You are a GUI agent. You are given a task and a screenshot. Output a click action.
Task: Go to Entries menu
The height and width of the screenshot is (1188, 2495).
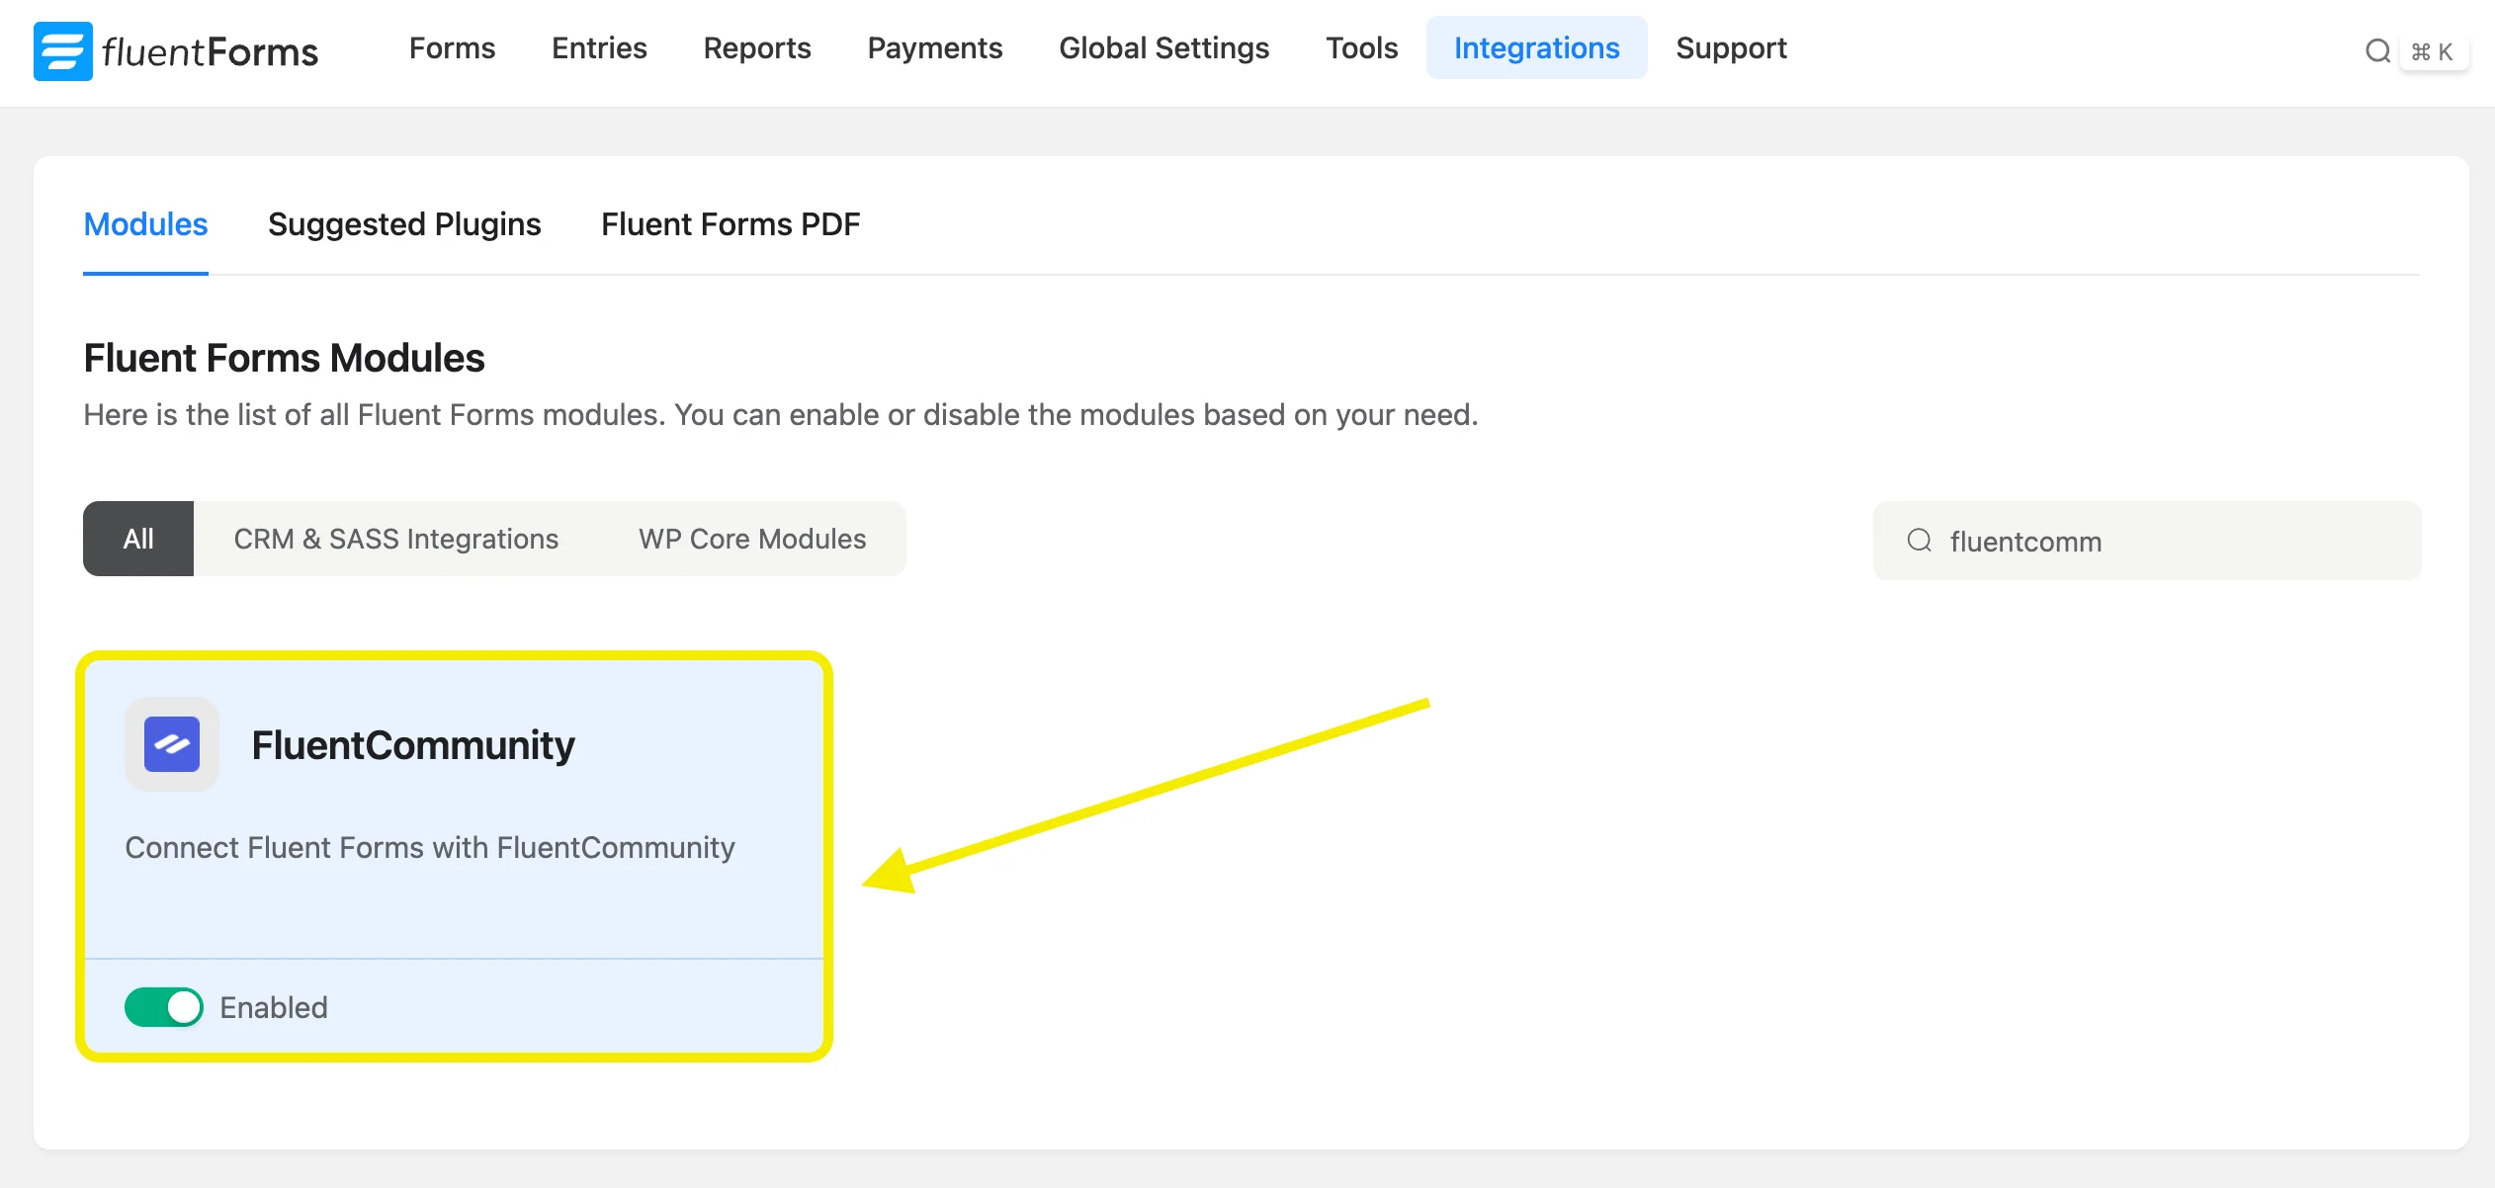tap(599, 47)
